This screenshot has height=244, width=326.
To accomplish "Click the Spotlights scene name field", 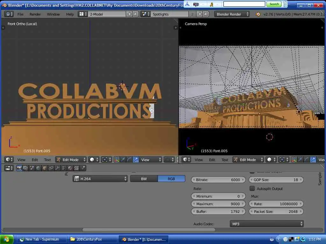I will click(x=169, y=14).
